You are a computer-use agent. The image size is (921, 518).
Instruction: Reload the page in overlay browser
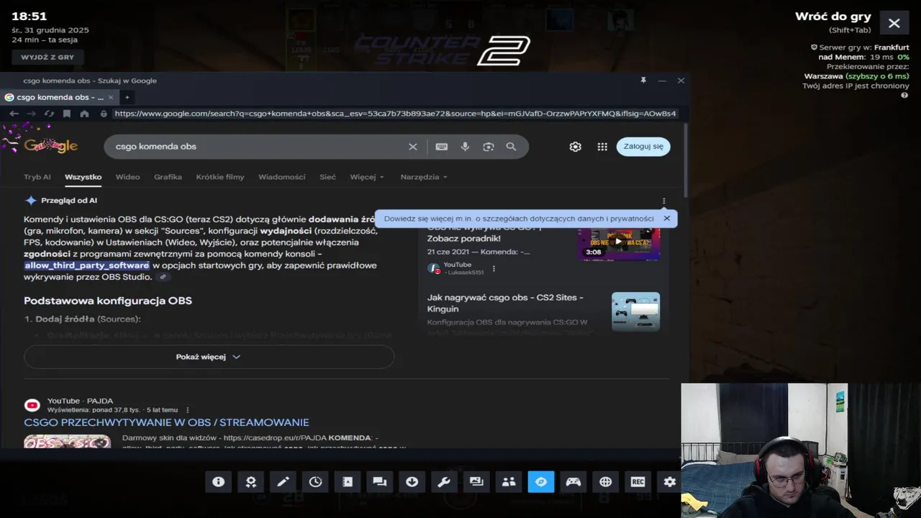(x=49, y=114)
